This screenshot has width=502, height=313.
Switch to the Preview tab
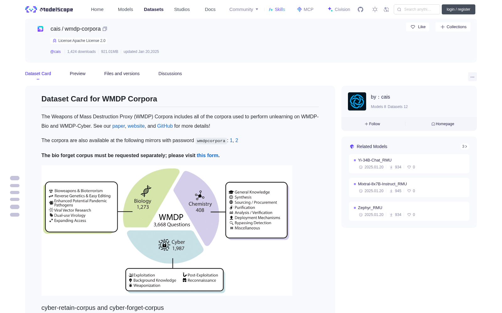pos(77,74)
